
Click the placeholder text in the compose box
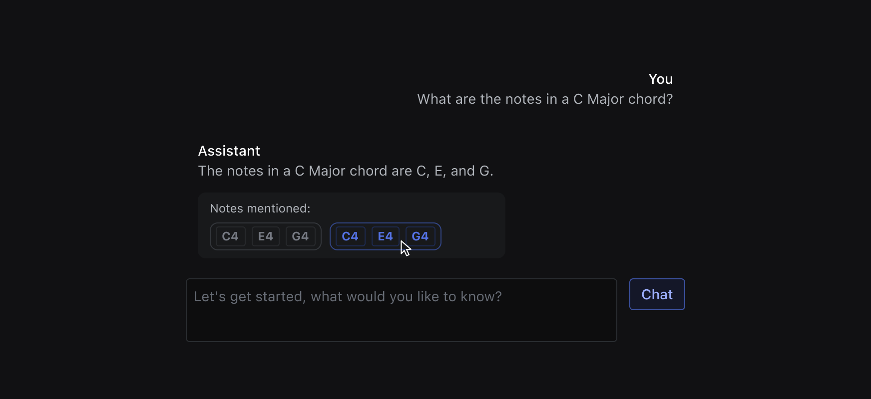tap(347, 296)
